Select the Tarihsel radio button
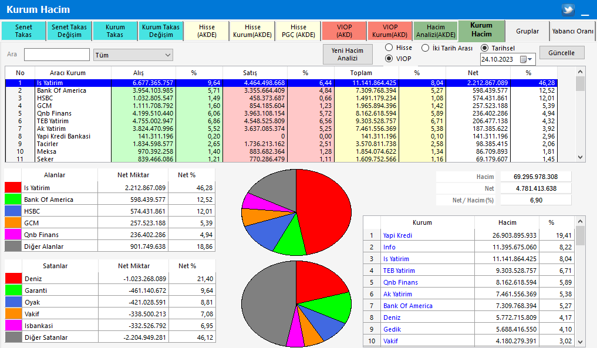 pos(485,48)
